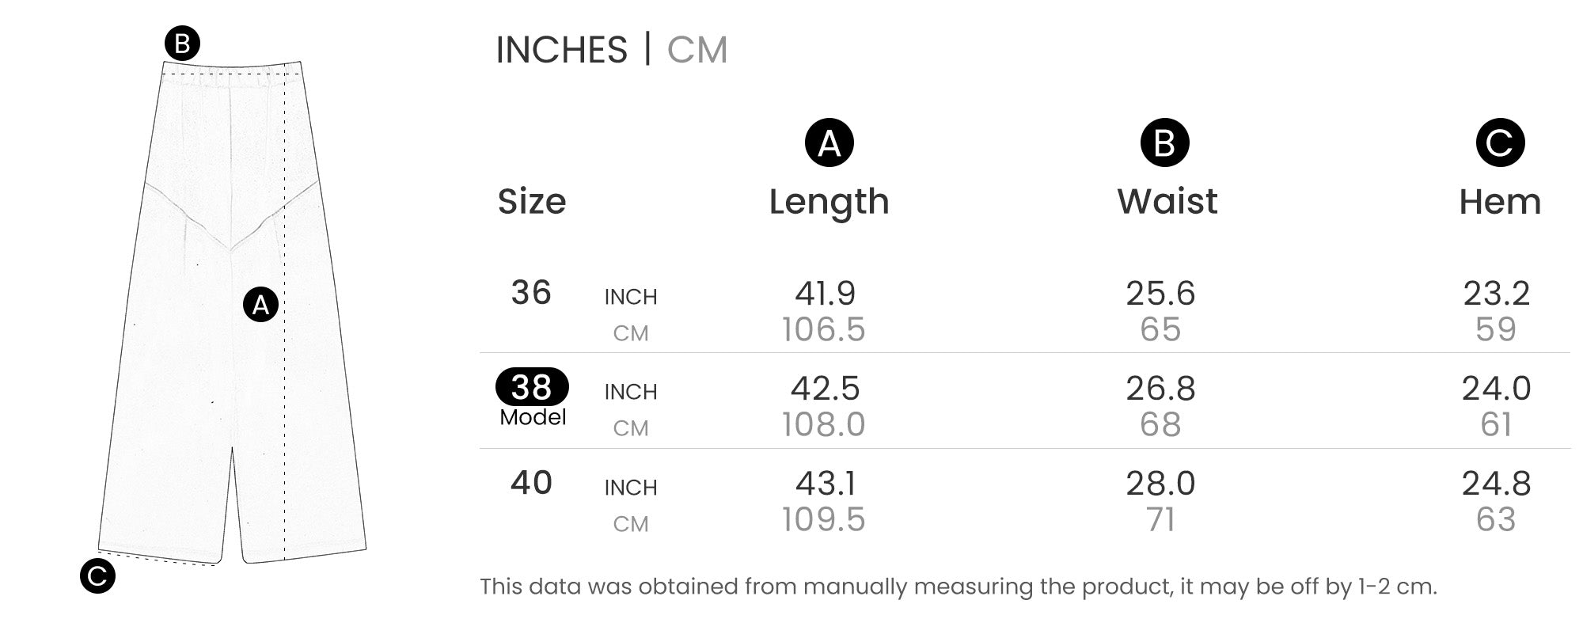This screenshot has width=1583, height=638.
Task: Click the C marker near the pants hem
Action: pos(97,576)
